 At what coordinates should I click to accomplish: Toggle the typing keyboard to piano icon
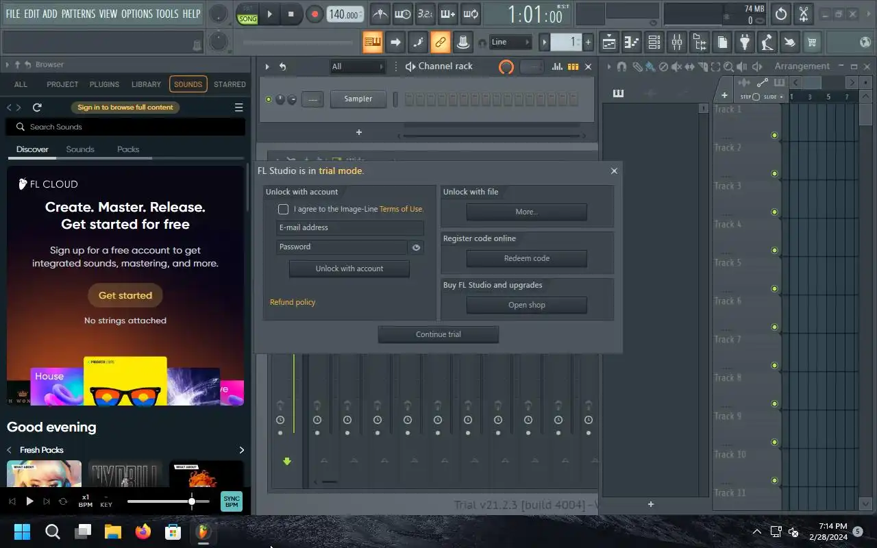tap(373, 42)
